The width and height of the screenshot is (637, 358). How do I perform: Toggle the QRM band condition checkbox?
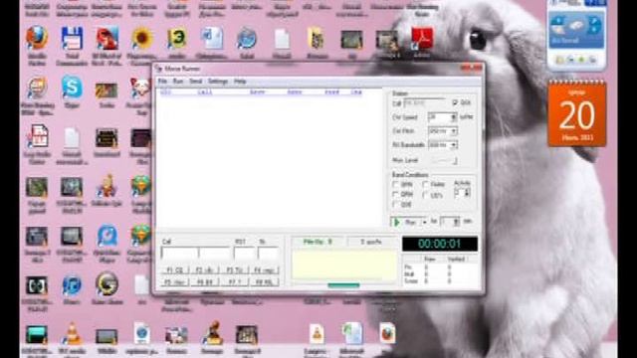click(395, 195)
